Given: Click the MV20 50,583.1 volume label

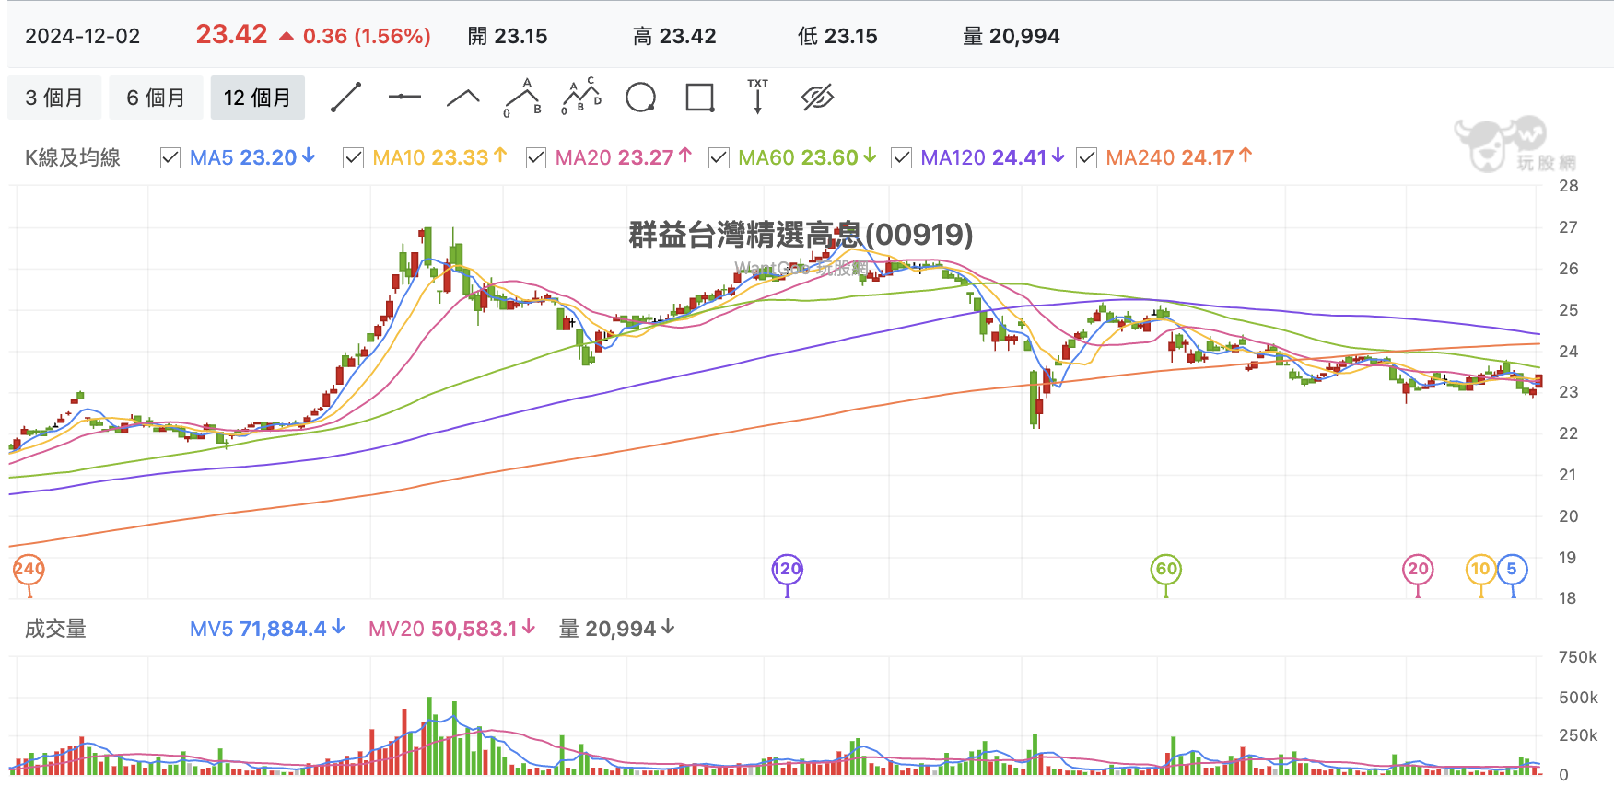Looking at the screenshot, I should point(451,629).
